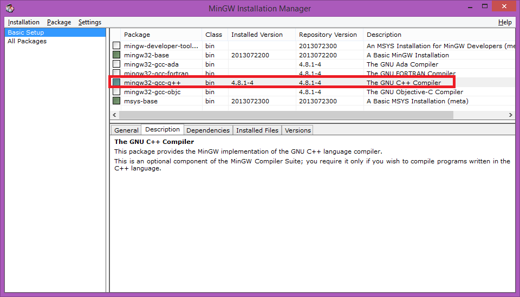
Task: Mark the mingw32-gcc-ada package checkbox
Action: 116,64
